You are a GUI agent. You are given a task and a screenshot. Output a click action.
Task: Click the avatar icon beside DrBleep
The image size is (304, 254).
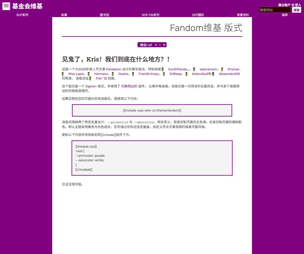164,74
